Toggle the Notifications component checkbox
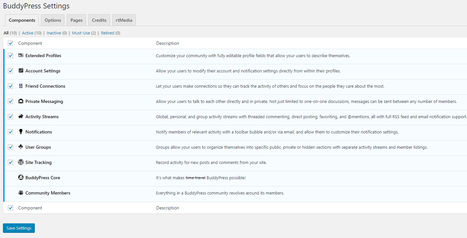The height and width of the screenshot is (238, 467). [10, 132]
